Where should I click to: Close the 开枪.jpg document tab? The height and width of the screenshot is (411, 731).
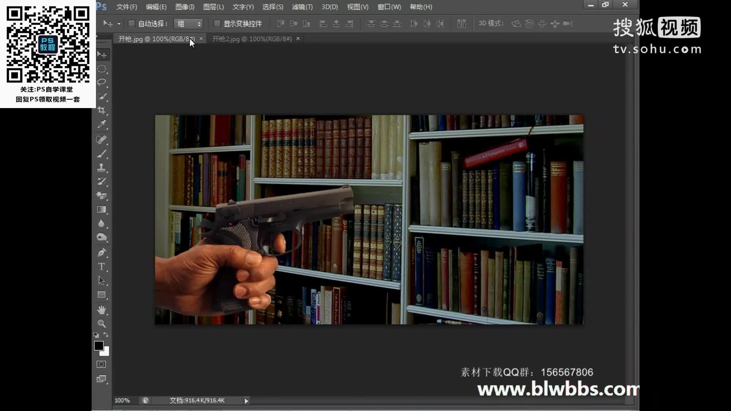pos(201,38)
